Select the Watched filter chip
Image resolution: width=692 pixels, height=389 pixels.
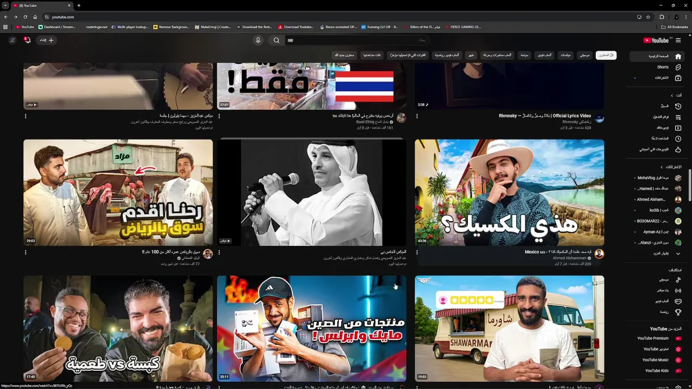tap(371, 55)
